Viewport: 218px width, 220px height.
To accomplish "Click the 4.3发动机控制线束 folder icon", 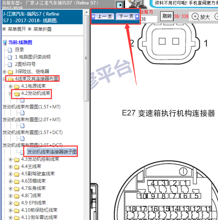I will click(17, 160).
